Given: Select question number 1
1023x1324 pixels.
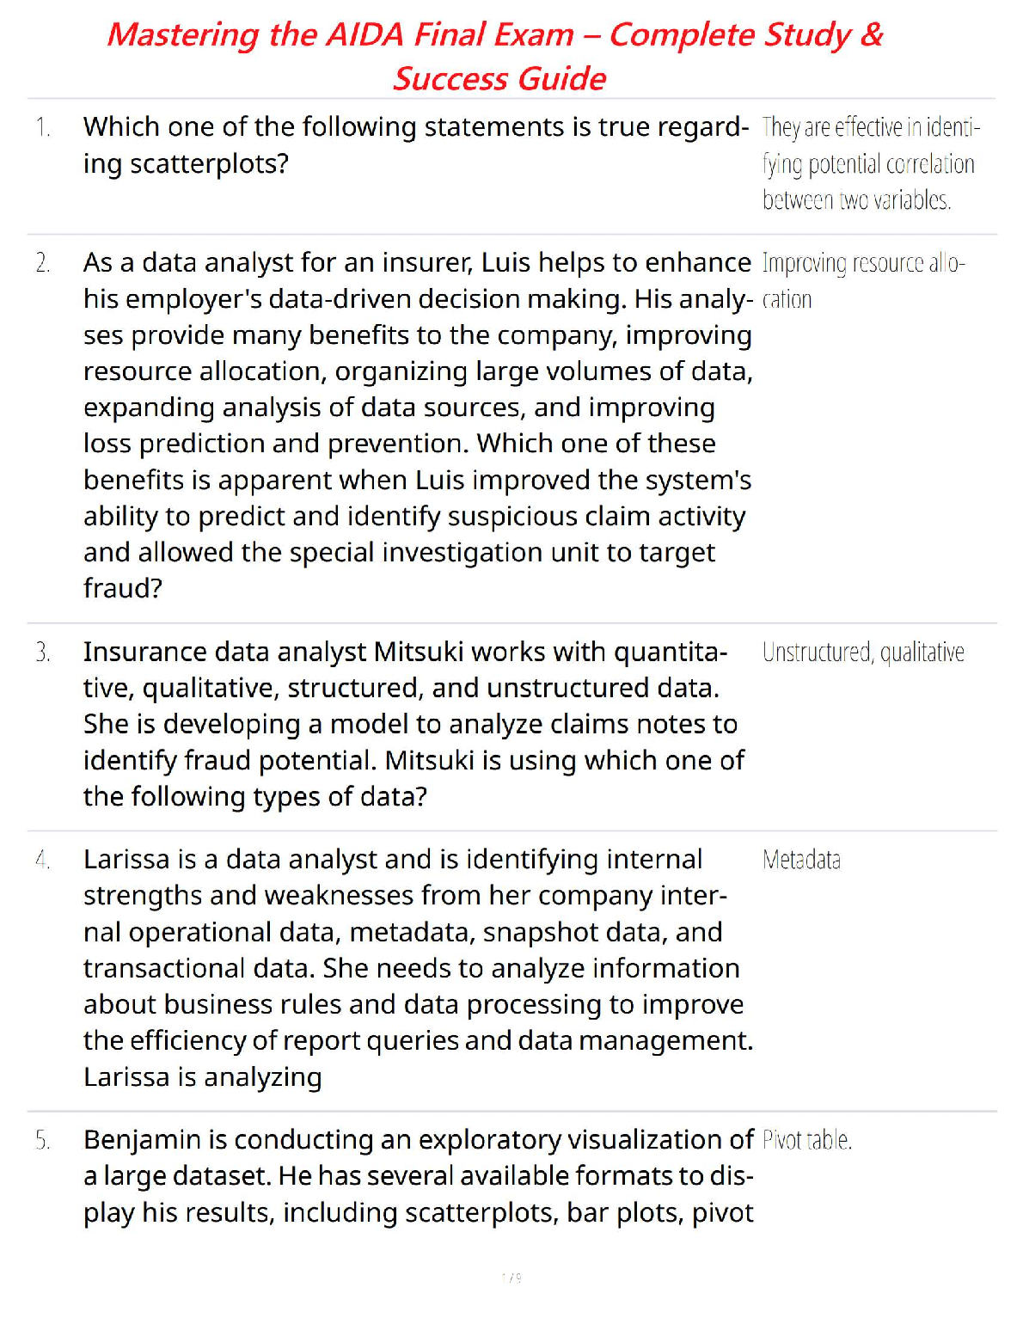Looking at the screenshot, I should click(x=43, y=127).
